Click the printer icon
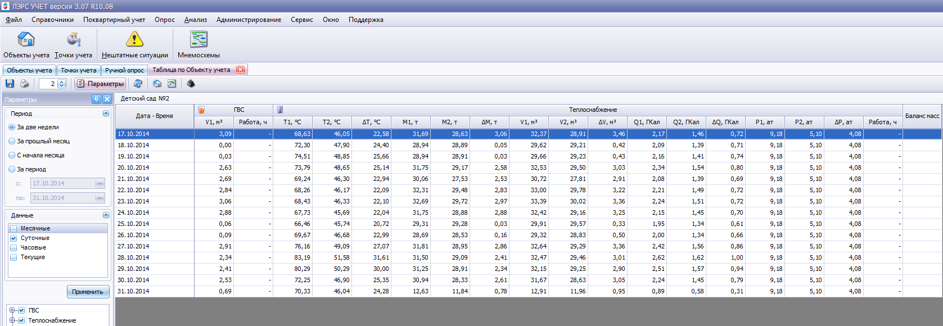This screenshot has height=326, width=943. tap(24, 84)
